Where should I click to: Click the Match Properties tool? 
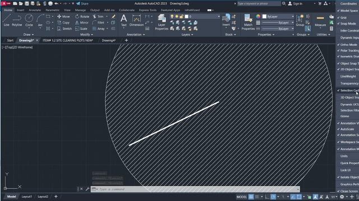click(248, 22)
